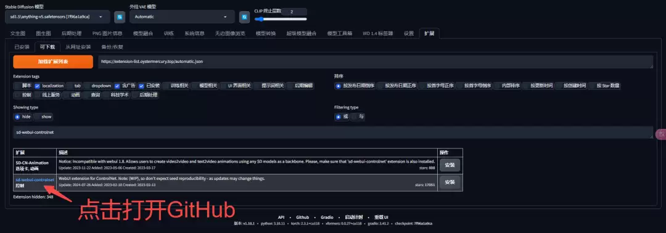
Task: Select the 可下载 sub-tab
Action: 47,47
